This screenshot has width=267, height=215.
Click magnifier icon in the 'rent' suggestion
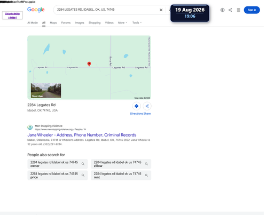click(146, 175)
